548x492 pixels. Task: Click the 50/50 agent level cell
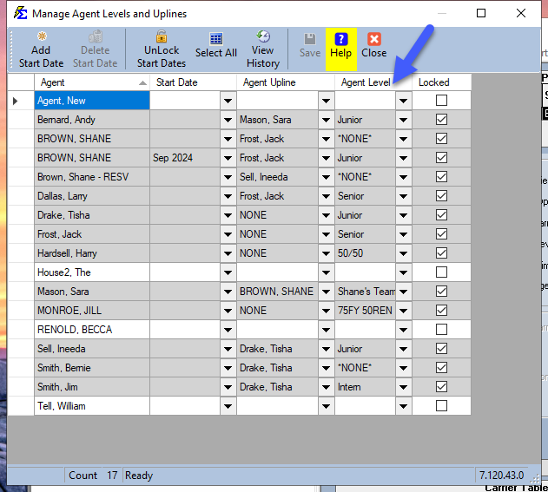click(x=366, y=253)
